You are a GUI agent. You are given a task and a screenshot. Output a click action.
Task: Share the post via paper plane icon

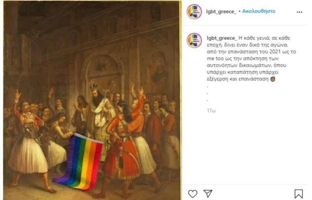pos(208,194)
